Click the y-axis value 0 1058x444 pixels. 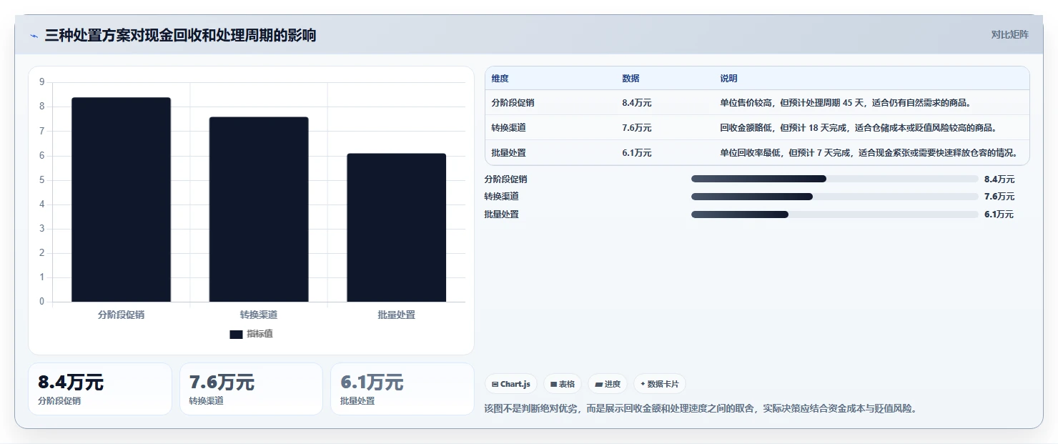(41, 301)
